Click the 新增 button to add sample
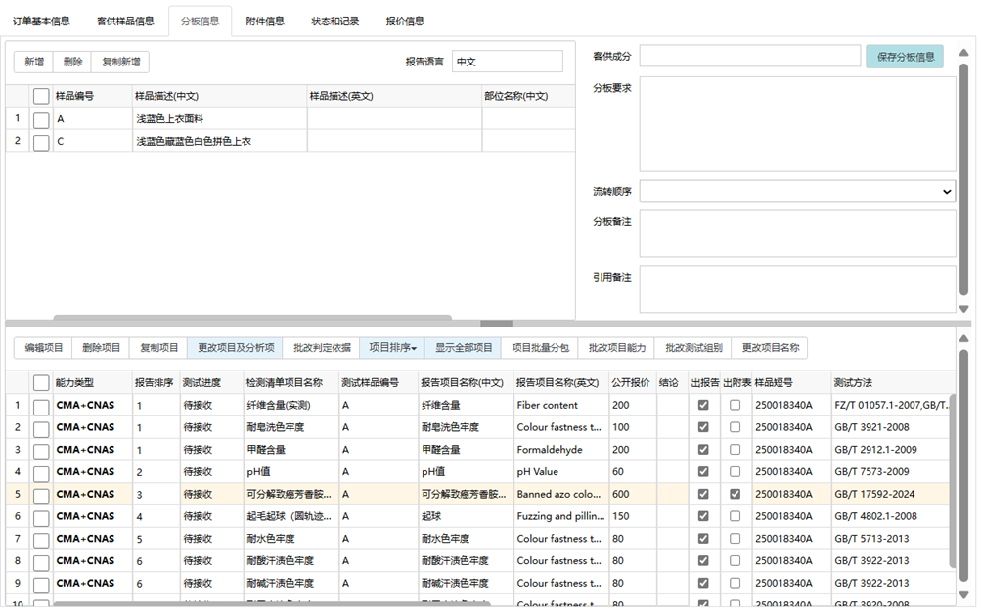The width and height of the screenshot is (981, 611). tap(33, 61)
